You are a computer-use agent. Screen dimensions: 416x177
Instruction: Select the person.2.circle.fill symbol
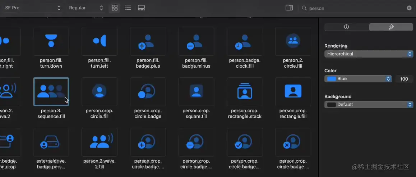pos(293,41)
